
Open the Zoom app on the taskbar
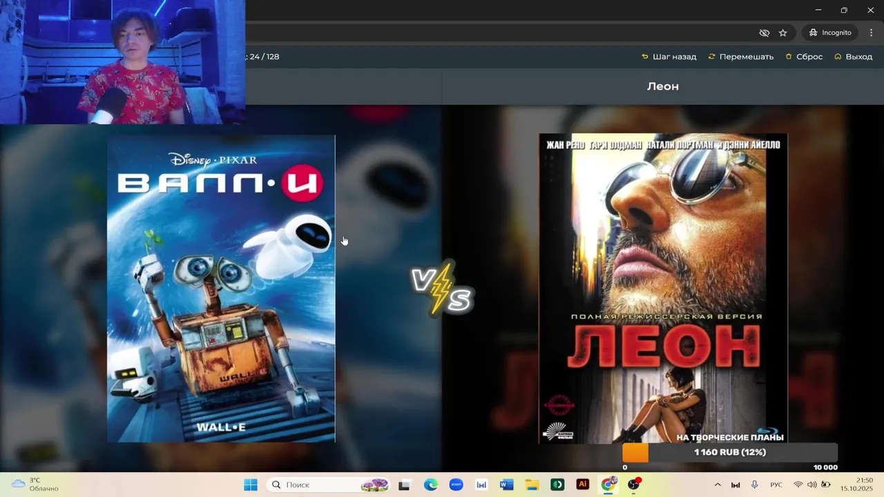456,485
